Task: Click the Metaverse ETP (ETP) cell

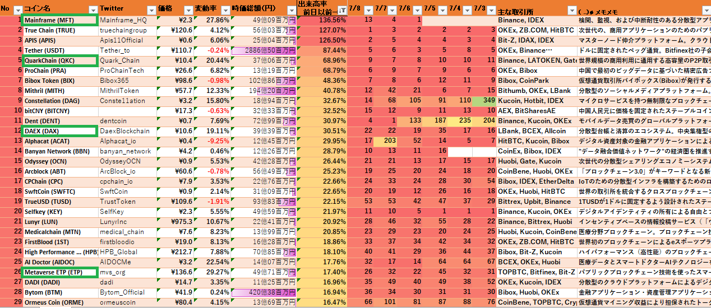Action: point(59,272)
